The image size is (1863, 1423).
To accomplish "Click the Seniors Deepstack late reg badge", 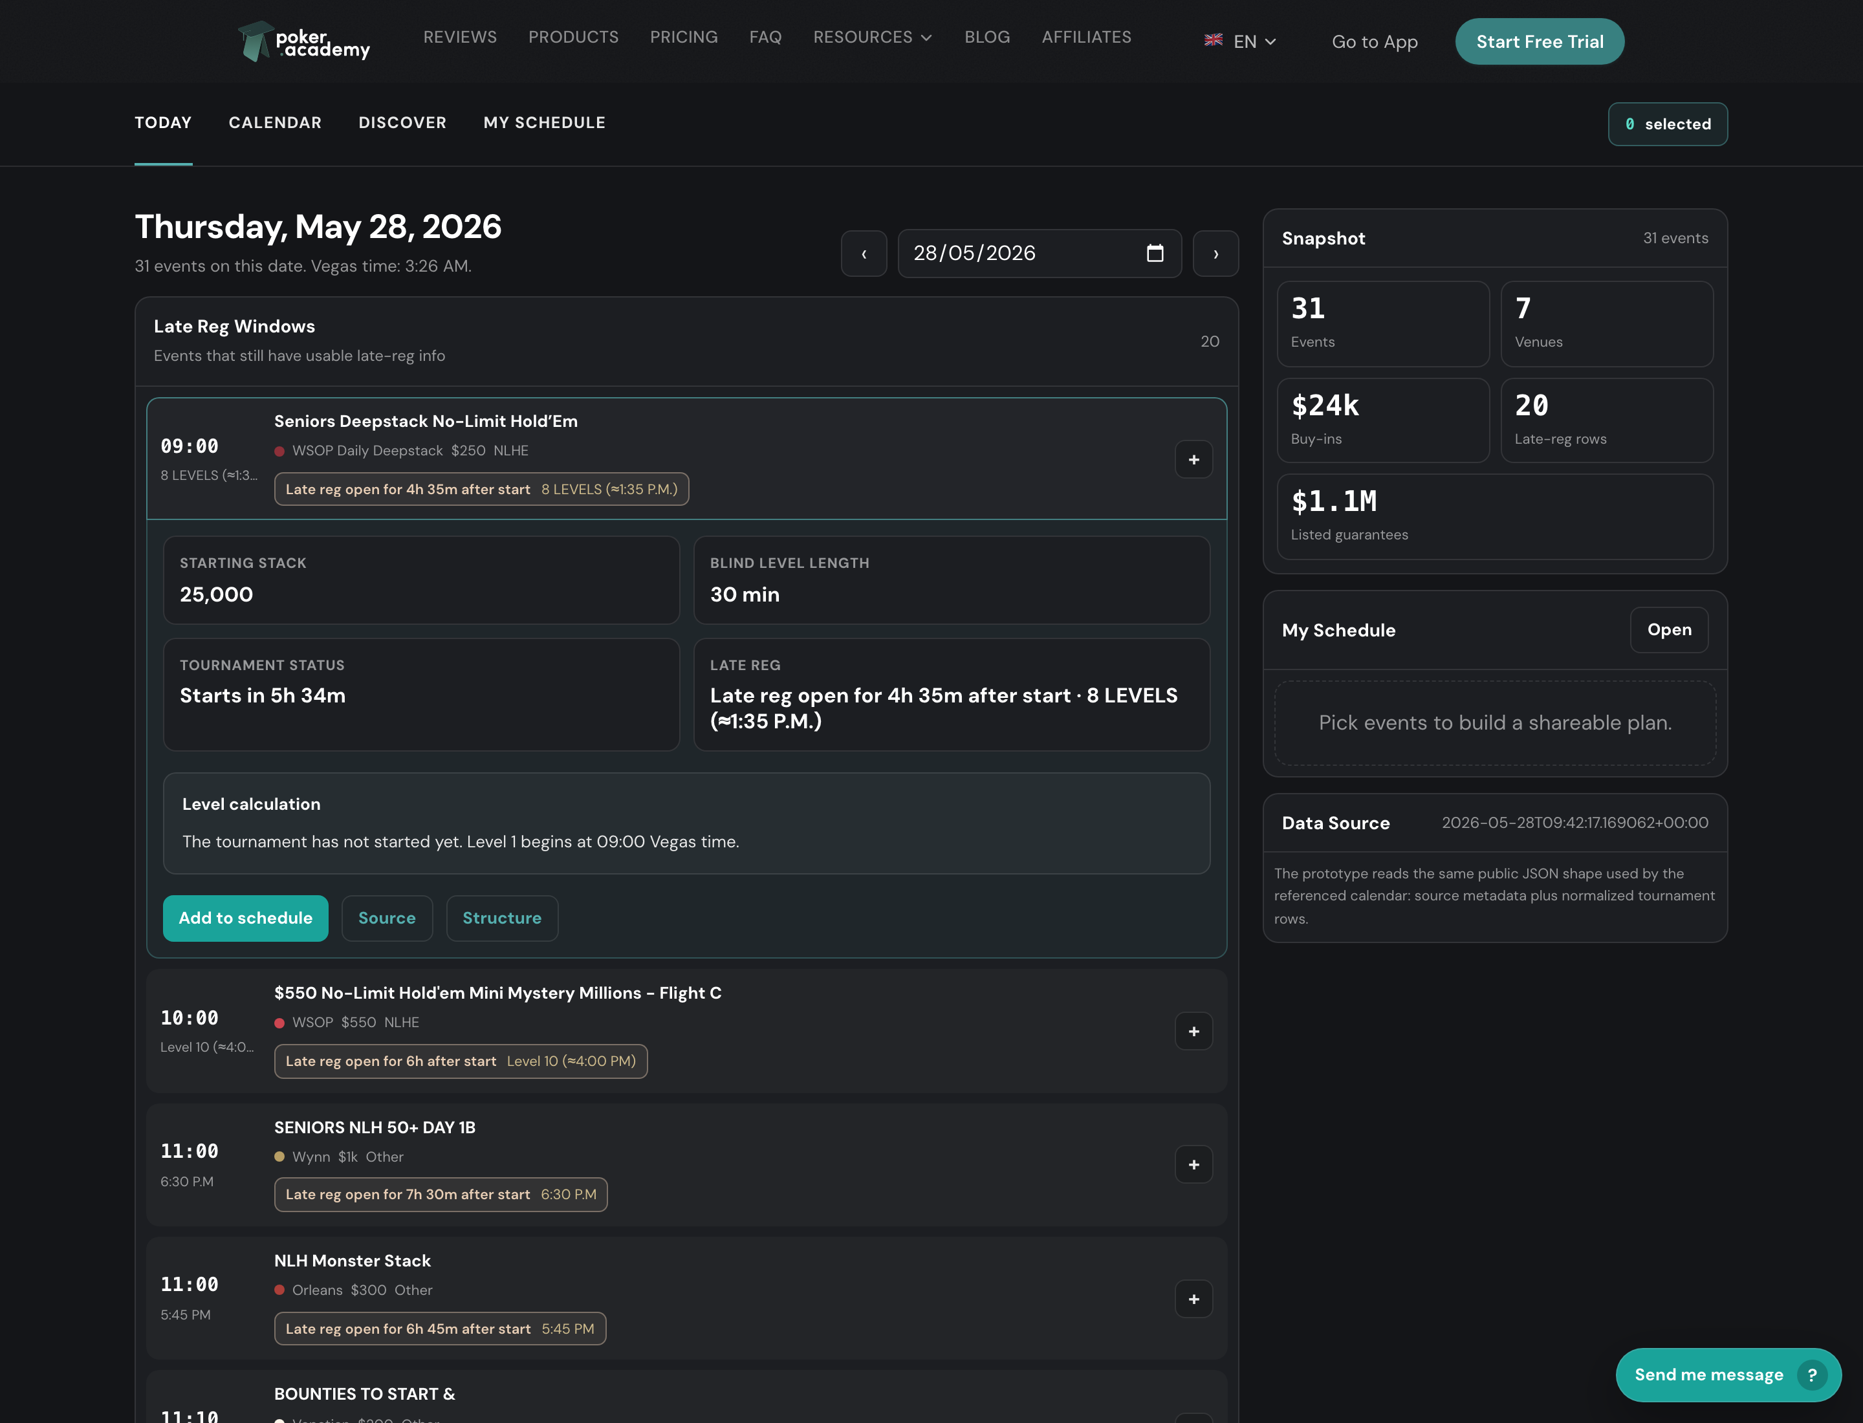I will coord(481,490).
